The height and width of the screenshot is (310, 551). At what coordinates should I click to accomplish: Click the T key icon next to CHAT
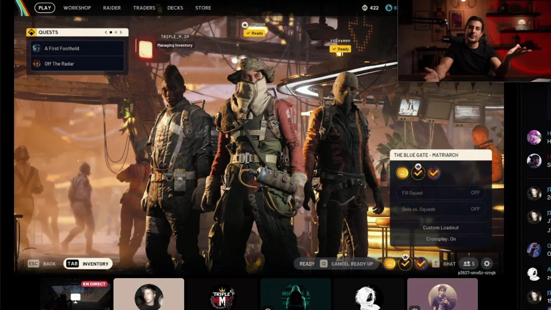436,264
